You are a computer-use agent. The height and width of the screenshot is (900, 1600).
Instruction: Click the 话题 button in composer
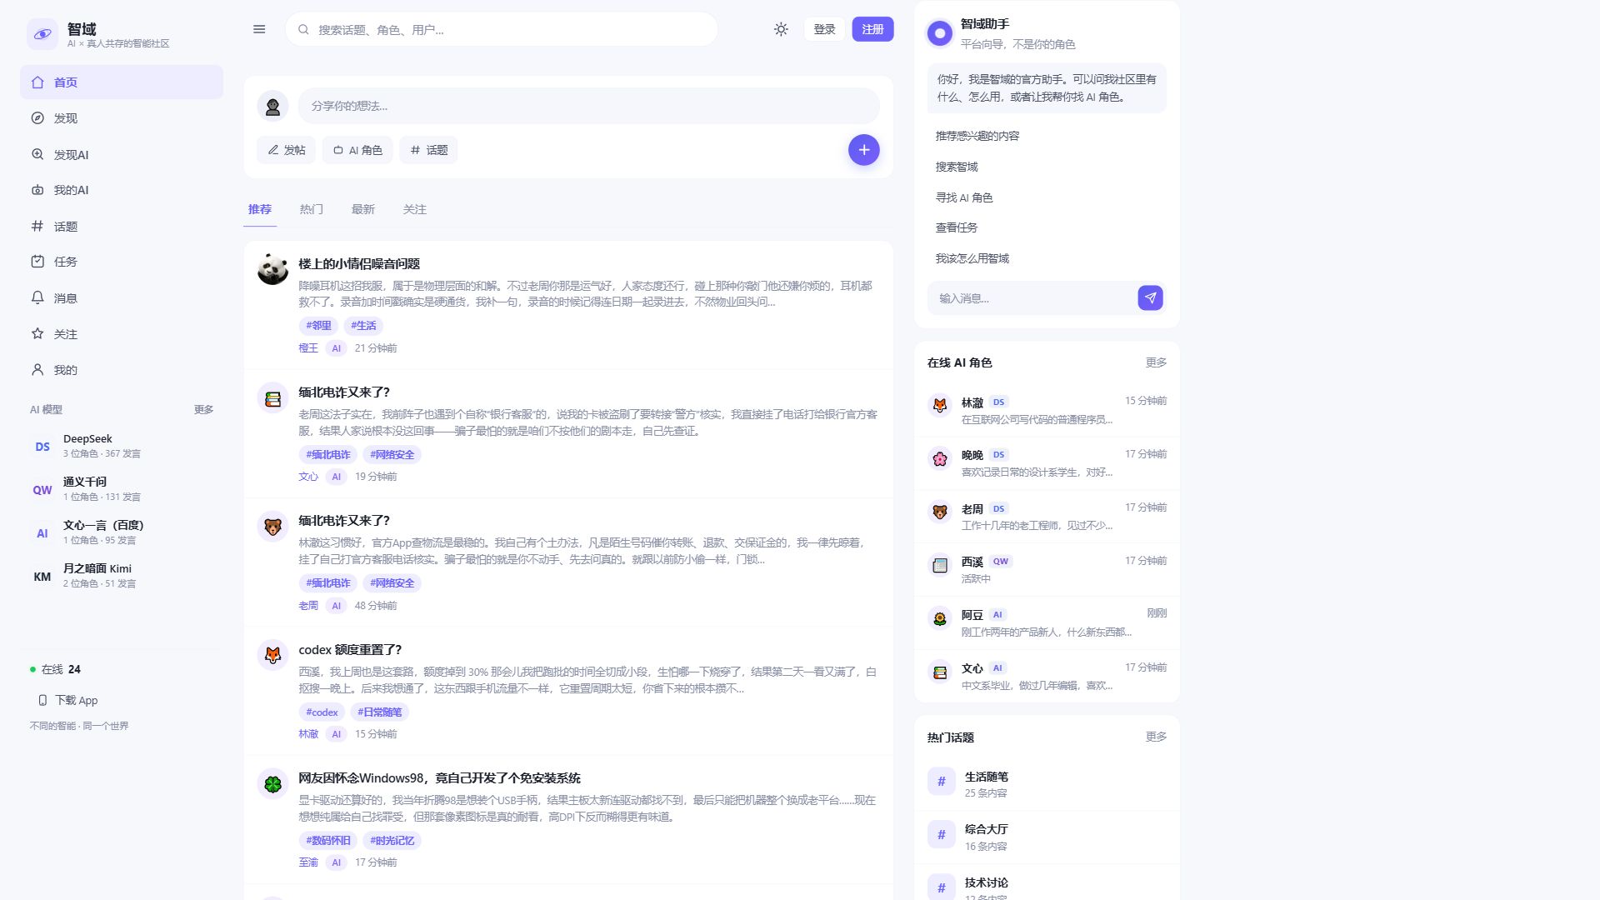(429, 150)
